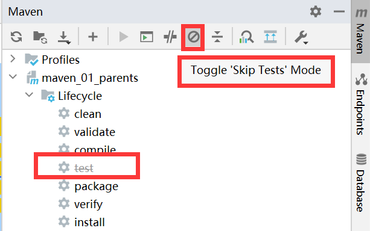Select the package lifecycle goal
370x231 pixels.
click(x=97, y=186)
